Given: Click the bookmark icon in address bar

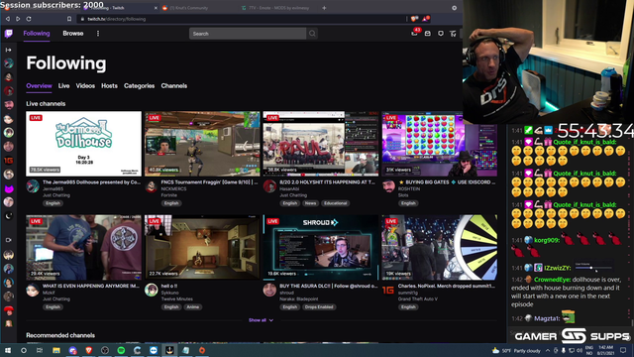Looking at the screenshot, I should pyautogui.click(x=69, y=19).
